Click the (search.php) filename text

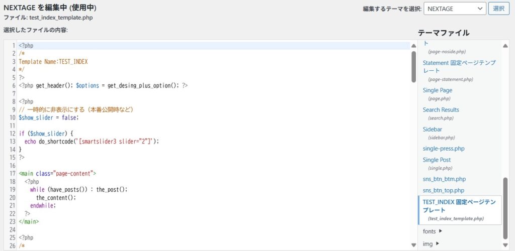441,118
